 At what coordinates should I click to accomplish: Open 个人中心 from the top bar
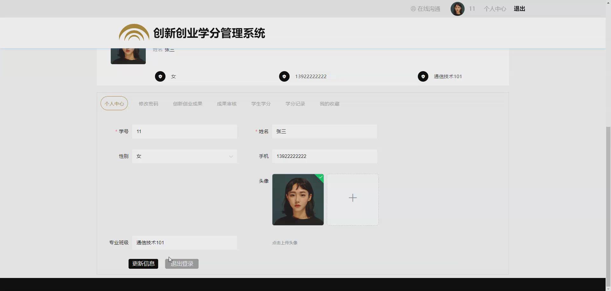click(495, 9)
